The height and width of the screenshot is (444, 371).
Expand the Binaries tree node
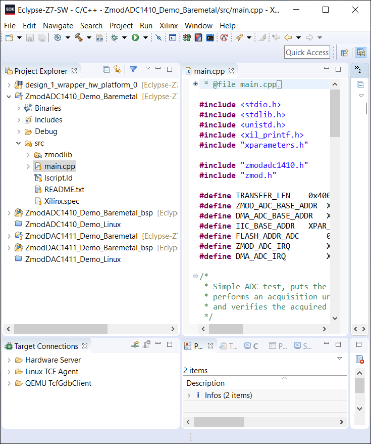(19, 108)
